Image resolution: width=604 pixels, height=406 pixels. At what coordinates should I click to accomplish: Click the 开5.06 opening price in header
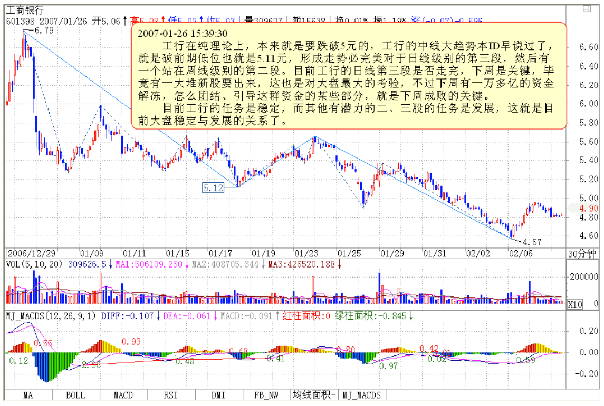click(106, 21)
